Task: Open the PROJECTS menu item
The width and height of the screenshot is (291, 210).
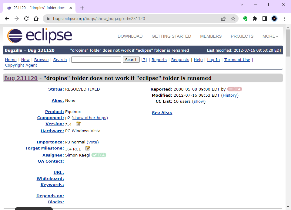Action: 242,36
